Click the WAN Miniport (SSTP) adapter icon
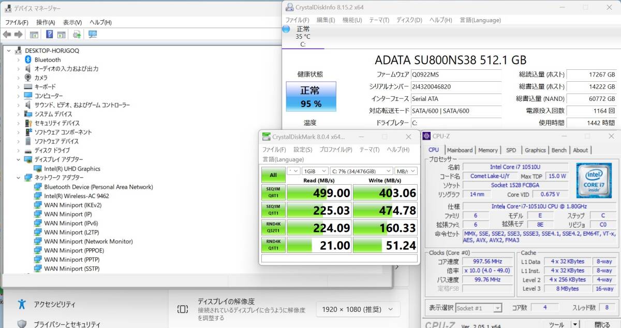The image size is (621, 328). [x=38, y=269]
